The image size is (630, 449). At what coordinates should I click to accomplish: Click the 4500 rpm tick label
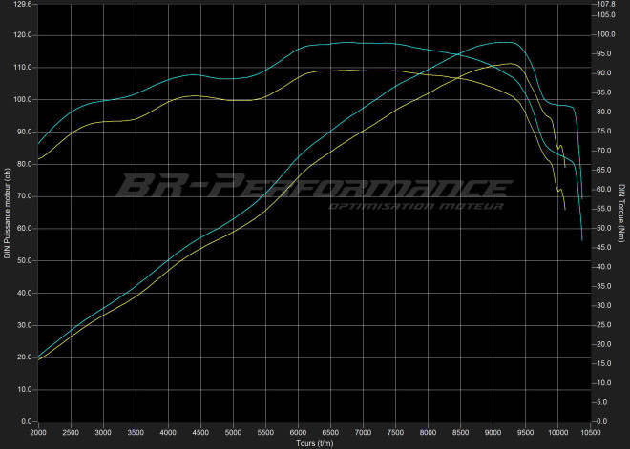[x=200, y=433]
